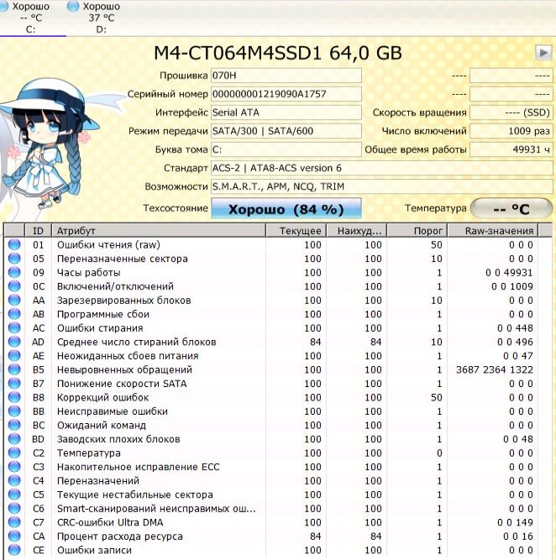The height and width of the screenshot is (560, 556).
Task: Select the Температура attribute text in table
Action: [x=89, y=453]
